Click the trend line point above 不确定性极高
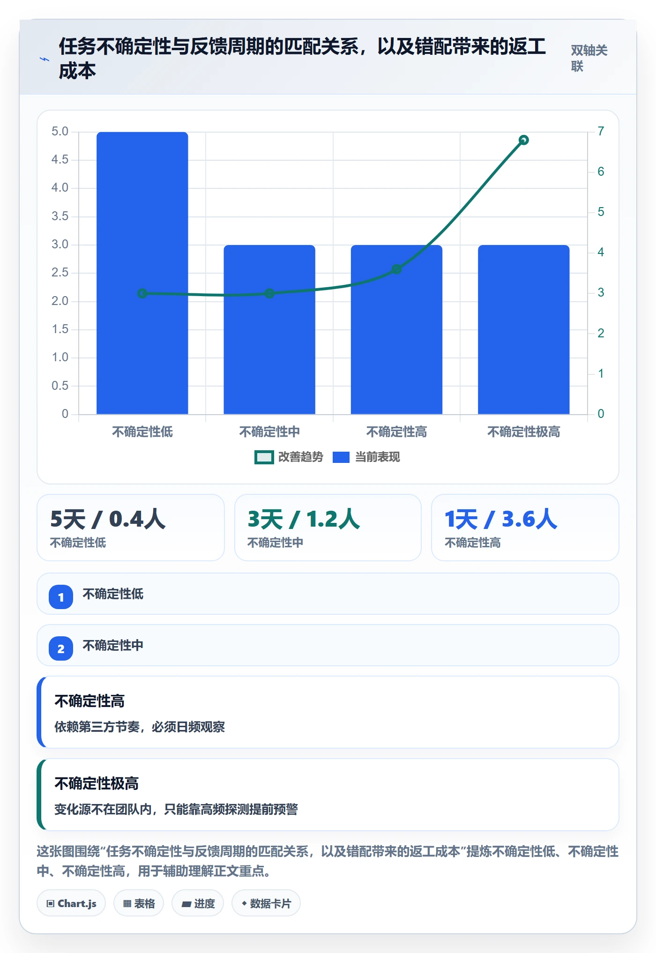This screenshot has height=953, width=656. tap(524, 140)
